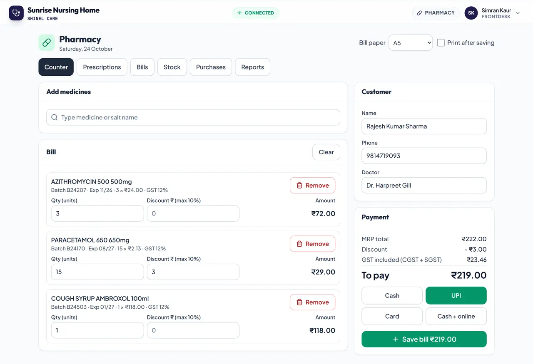Open the Prescriptions tab
Viewport: 533px width, 364px height.
coord(102,67)
